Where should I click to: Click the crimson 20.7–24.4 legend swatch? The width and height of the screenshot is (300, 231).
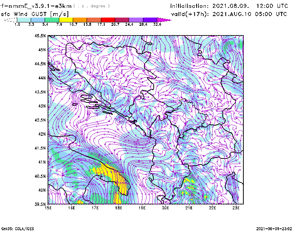click(122, 20)
